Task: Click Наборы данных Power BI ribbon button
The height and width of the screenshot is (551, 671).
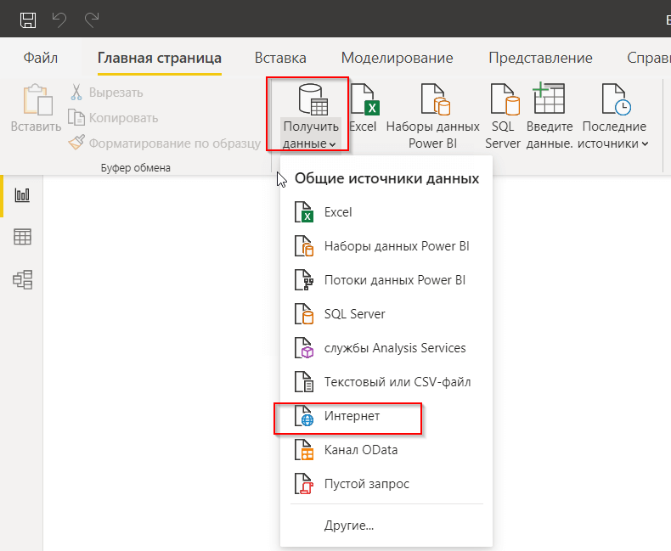Action: pyautogui.click(x=432, y=116)
